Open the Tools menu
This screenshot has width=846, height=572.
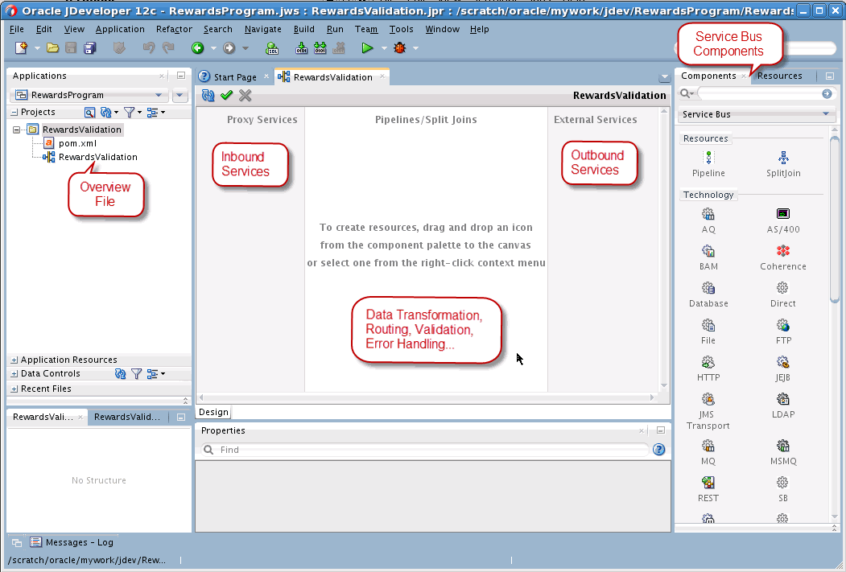coord(401,29)
